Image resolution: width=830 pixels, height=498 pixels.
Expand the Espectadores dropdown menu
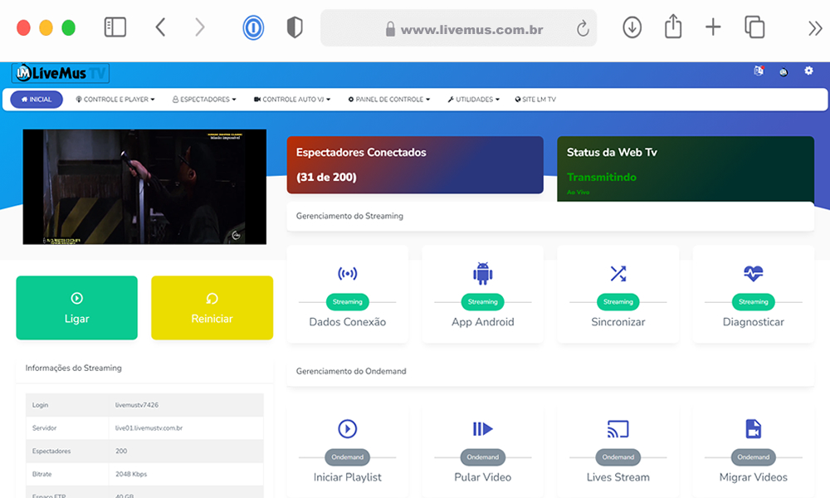[204, 100]
